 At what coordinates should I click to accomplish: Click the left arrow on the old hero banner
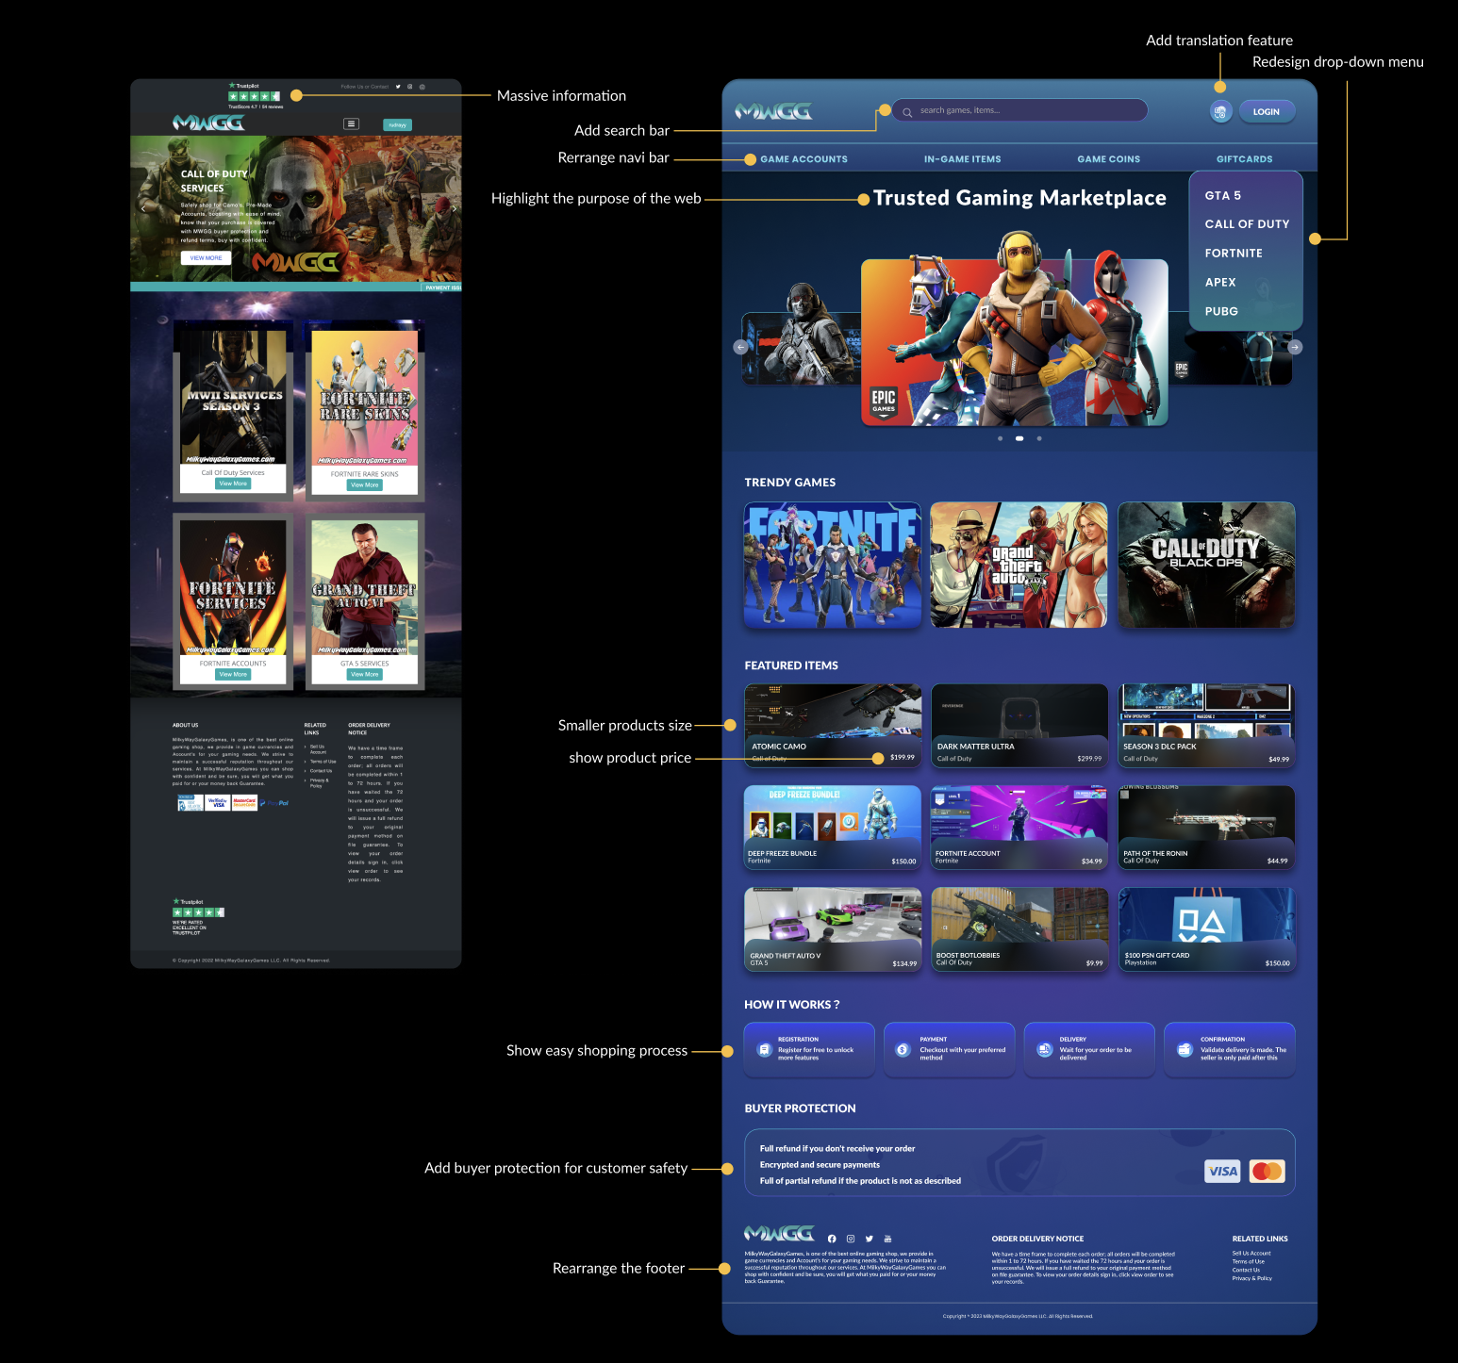pyautogui.click(x=143, y=207)
